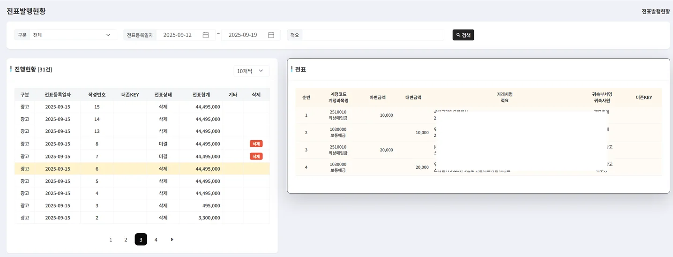Click 2510010 외상매입금 in 전표 row 1
This screenshot has height=257, width=673.
(x=338, y=115)
